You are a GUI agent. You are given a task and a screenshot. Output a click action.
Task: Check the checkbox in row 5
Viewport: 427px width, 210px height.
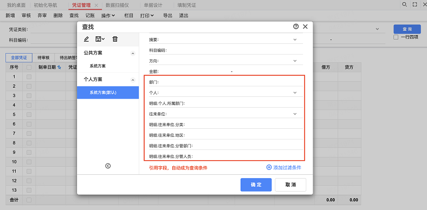(29, 115)
